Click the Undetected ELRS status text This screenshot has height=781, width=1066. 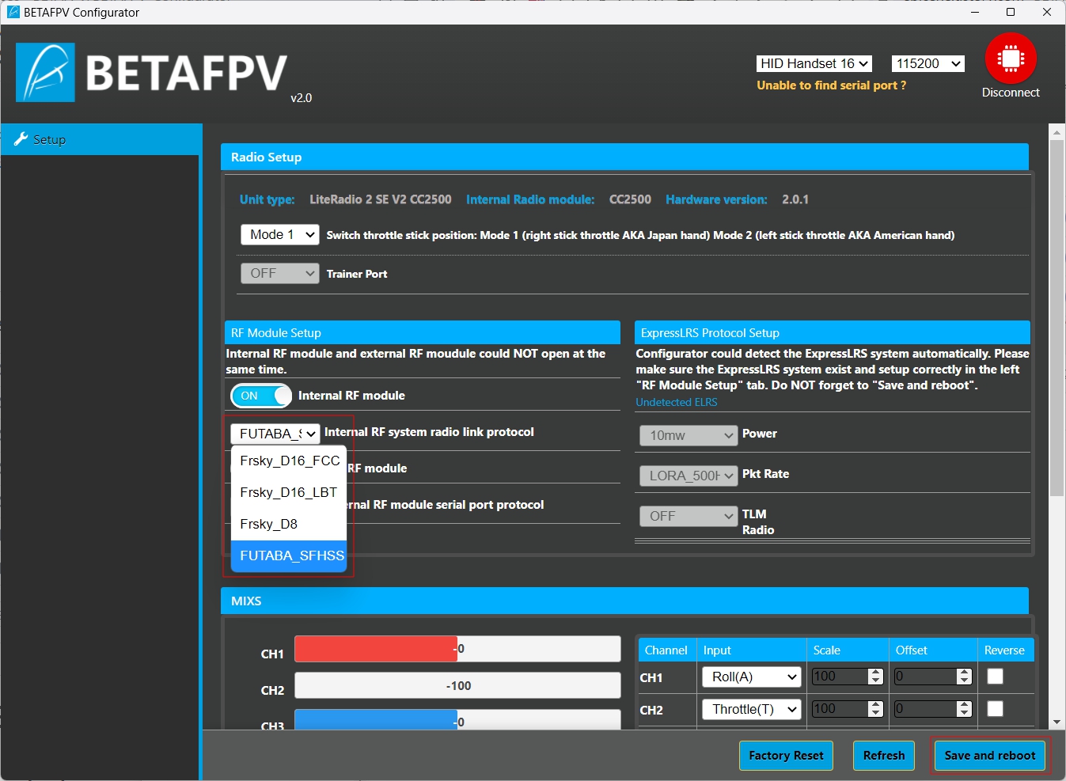tap(677, 402)
